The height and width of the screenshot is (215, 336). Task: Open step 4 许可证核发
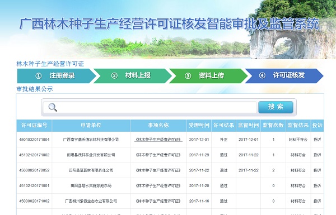284,75
